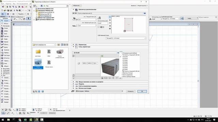Viewport: 218px width, 122px height.
Task: Click the green X icon above slab preview
Action: [102, 56]
